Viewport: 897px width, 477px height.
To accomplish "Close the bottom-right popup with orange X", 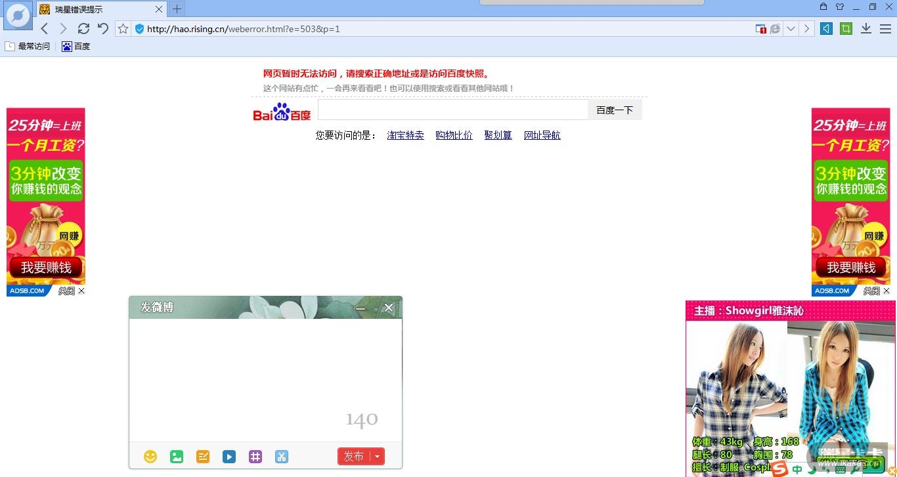I will coord(892,471).
